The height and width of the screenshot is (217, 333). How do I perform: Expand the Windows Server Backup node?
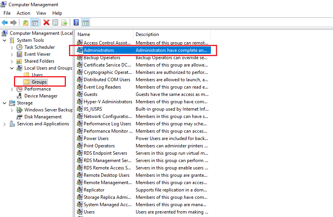click(12, 110)
